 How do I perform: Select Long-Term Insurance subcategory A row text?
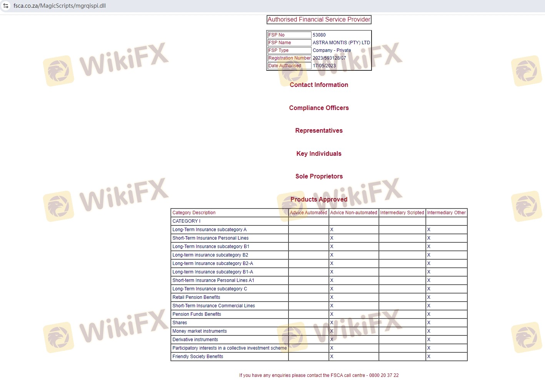coord(210,230)
